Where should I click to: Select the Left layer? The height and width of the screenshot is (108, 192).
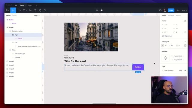[23, 42]
